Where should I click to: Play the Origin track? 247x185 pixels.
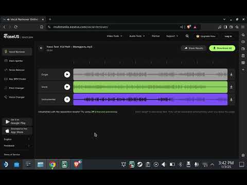(67, 75)
